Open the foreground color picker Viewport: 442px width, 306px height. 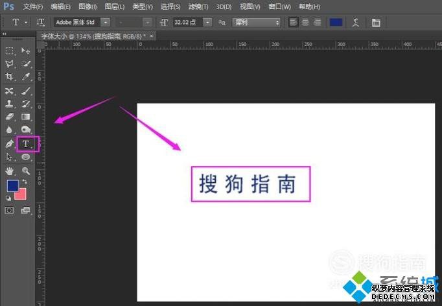12,185
